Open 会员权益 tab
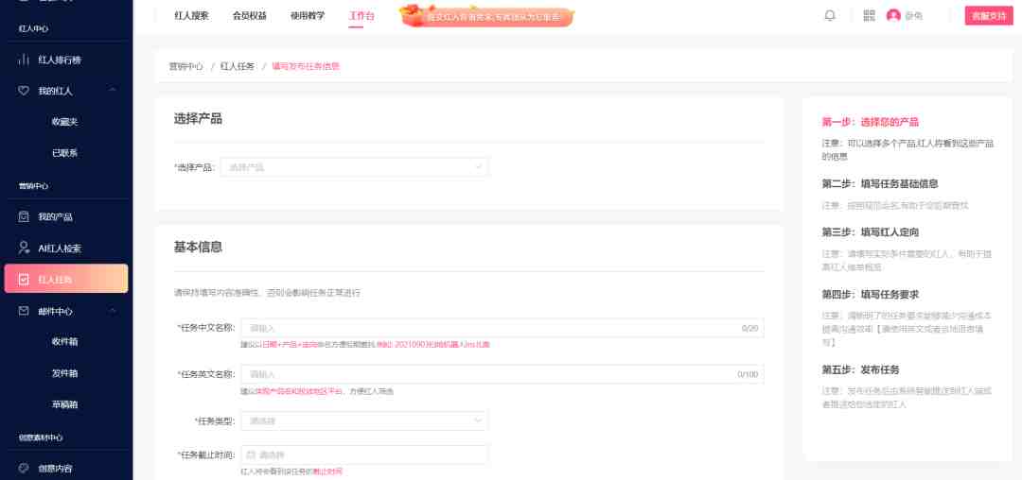Viewport: 1022px width, 480px height. (x=250, y=16)
